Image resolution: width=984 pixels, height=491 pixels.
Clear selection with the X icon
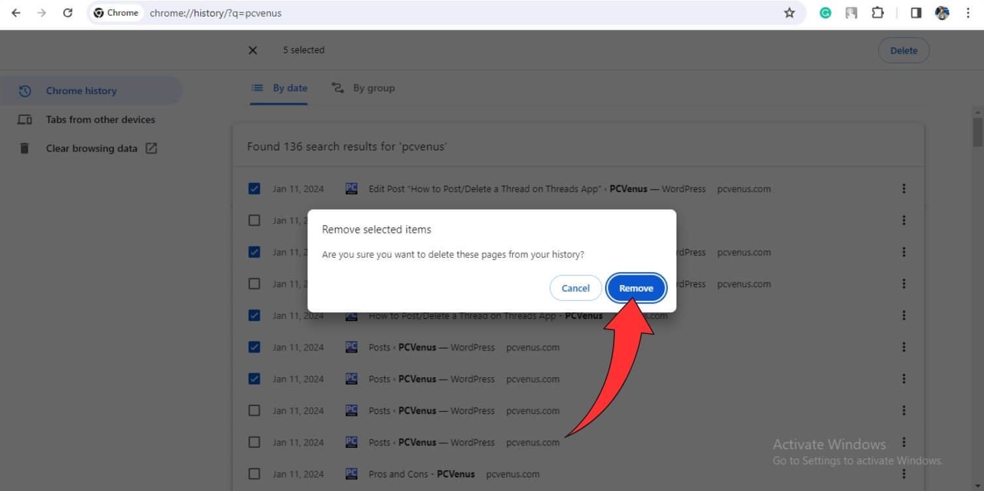click(253, 50)
